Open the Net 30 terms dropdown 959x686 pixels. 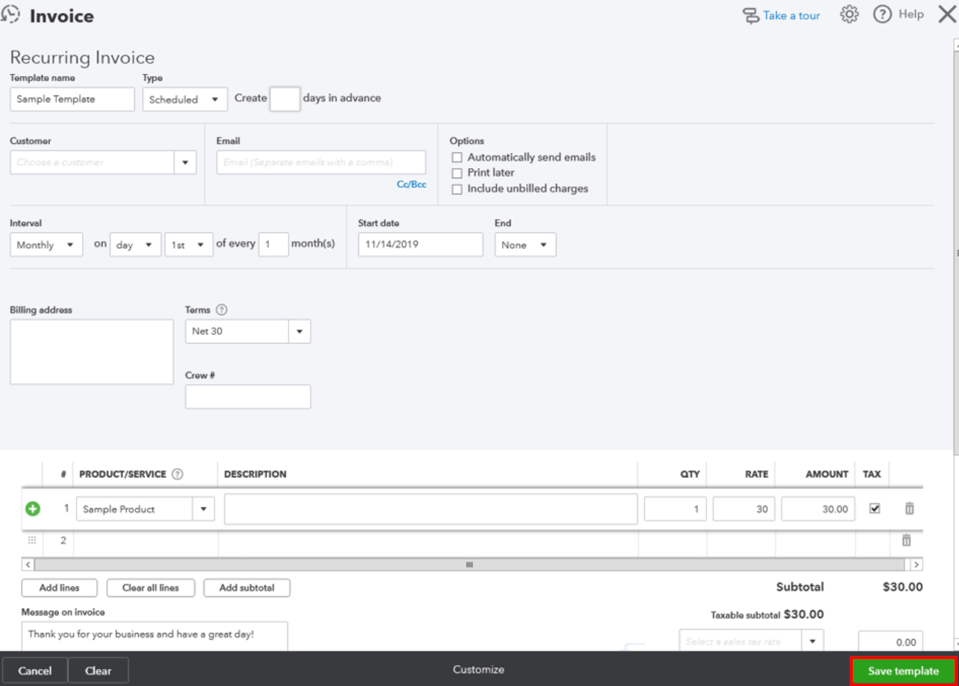click(299, 331)
